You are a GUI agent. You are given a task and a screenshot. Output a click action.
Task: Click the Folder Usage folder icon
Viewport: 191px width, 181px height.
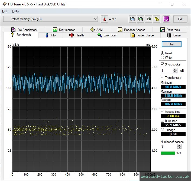click(132, 35)
